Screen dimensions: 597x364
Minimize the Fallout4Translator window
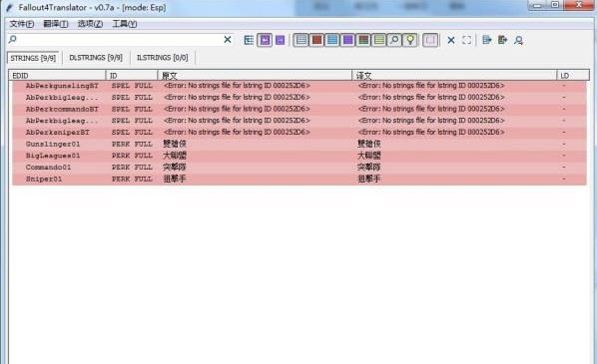click(538, 5)
